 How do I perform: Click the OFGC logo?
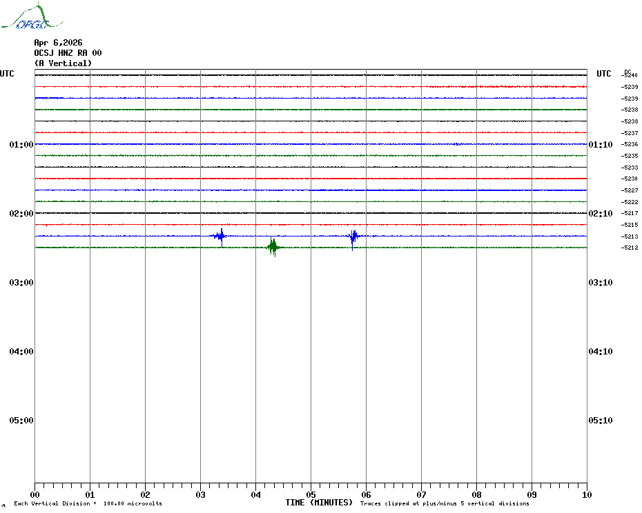(x=32, y=17)
